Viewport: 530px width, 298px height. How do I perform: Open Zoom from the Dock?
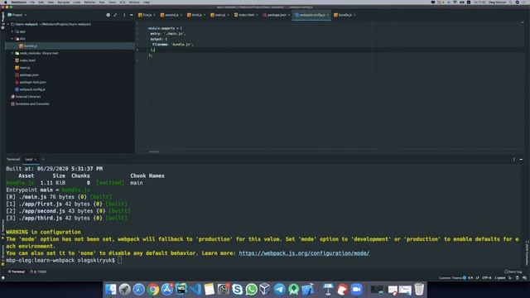click(356, 290)
